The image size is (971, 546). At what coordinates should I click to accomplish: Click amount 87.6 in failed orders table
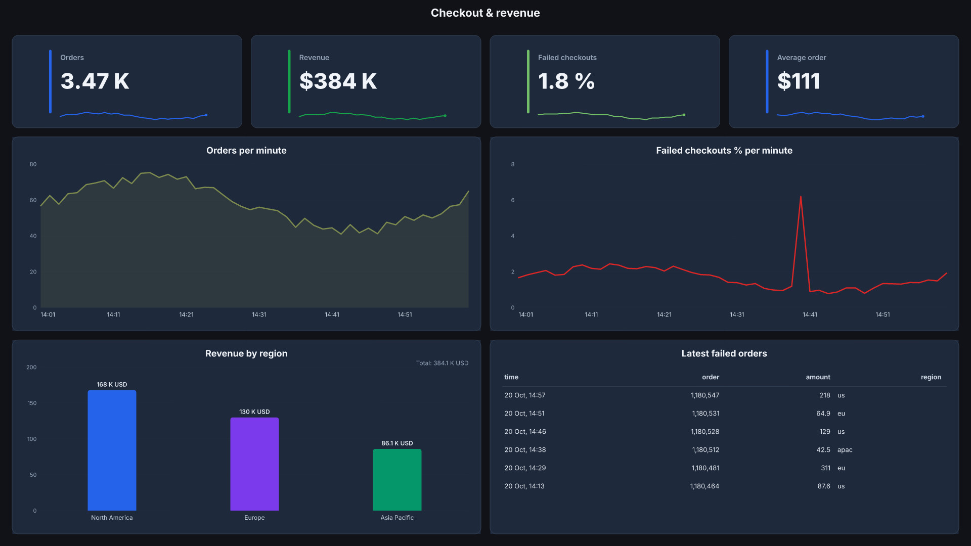tap(824, 486)
